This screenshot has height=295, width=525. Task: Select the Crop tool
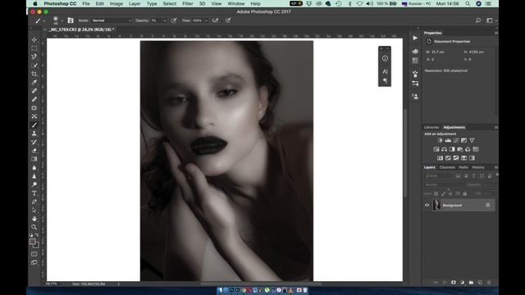point(34,74)
